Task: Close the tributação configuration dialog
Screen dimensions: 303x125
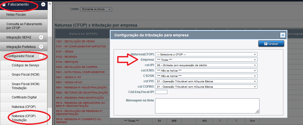Action: pyautogui.click(x=283, y=35)
